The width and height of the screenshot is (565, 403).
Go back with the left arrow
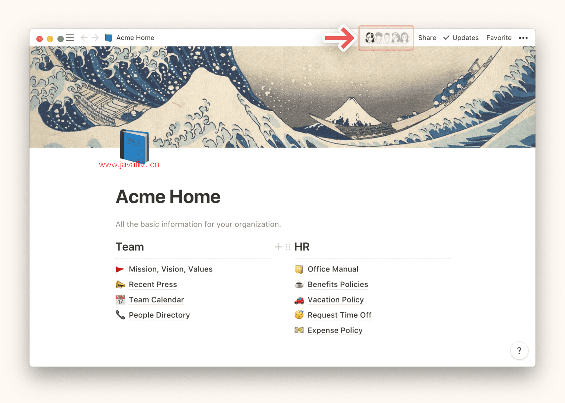tap(84, 38)
